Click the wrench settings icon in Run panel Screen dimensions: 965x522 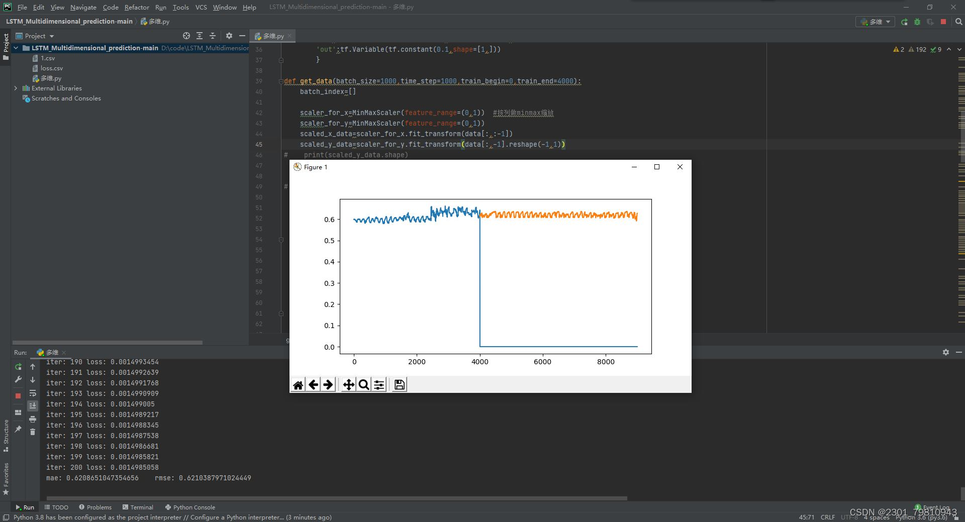coord(18,380)
